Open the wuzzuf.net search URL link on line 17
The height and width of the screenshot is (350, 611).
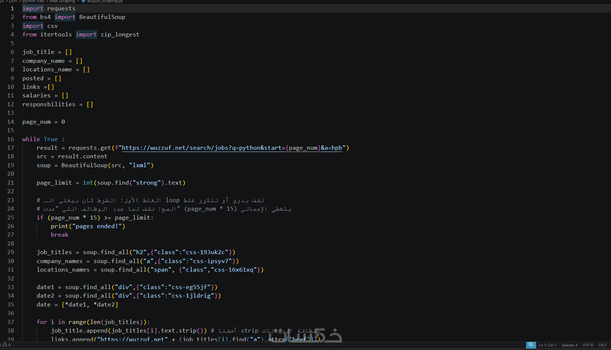(232, 148)
